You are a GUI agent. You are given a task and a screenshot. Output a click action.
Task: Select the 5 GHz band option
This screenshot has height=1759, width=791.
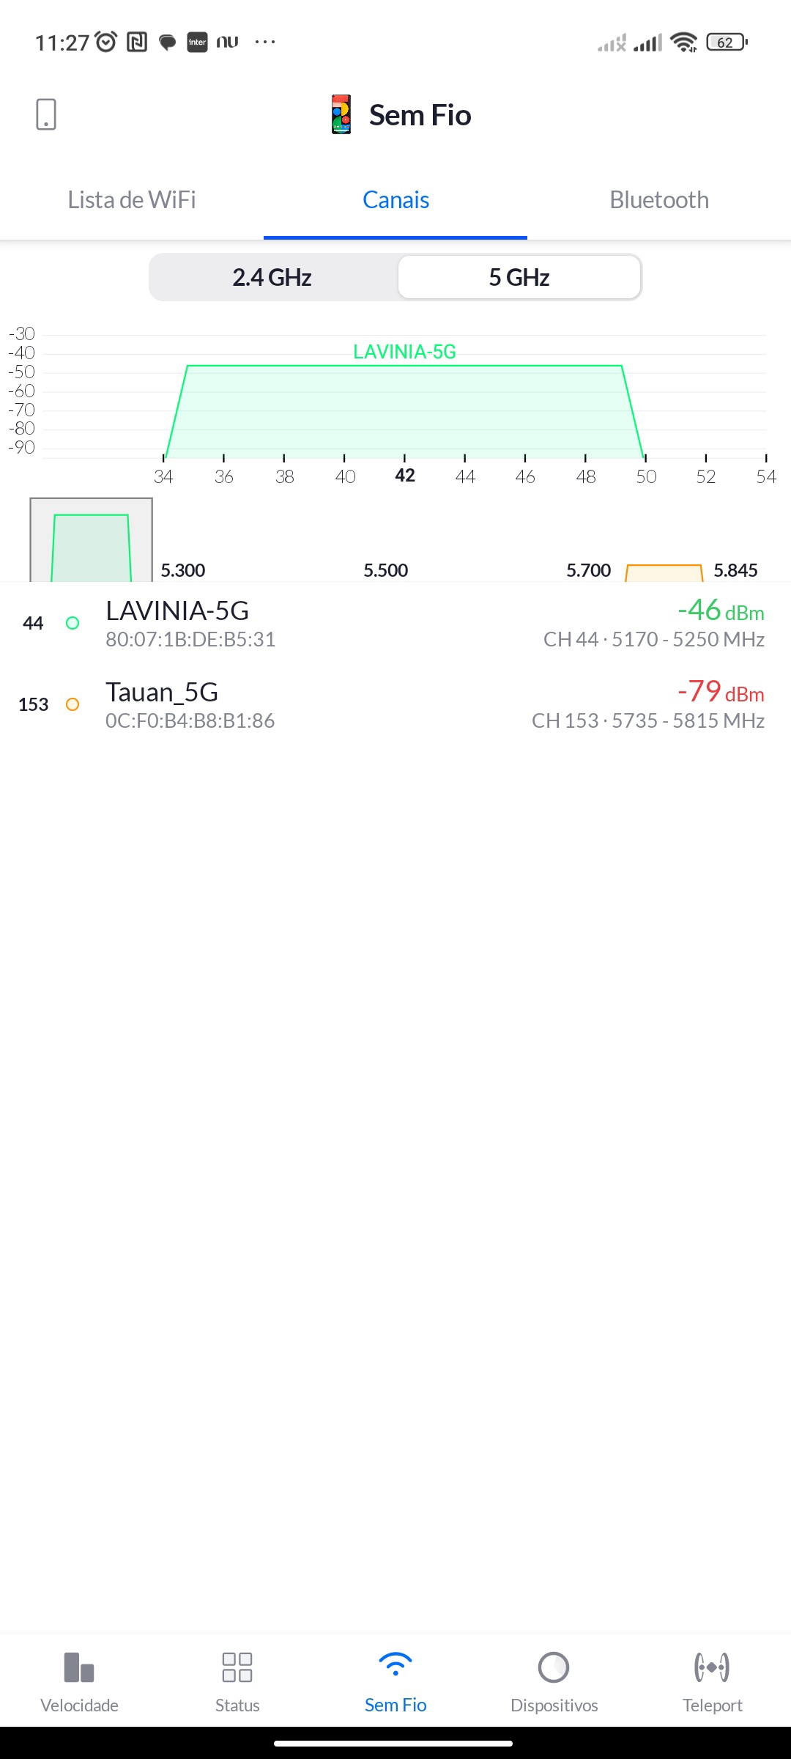pos(519,278)
